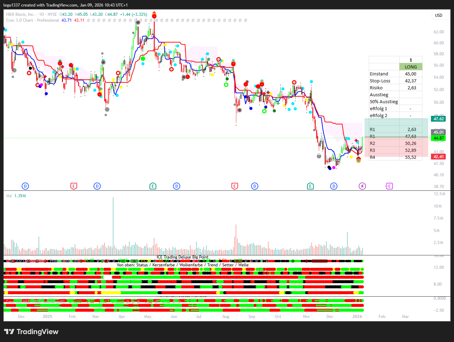Click the H&R Block, Inc. symbol title
Viewport: 454px width, 342px height.
tap(20, 14)
